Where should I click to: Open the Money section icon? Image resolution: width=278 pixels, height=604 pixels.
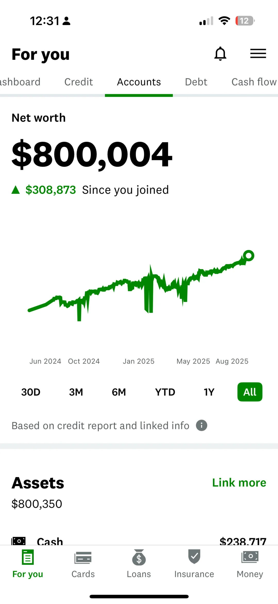pos(250,557)
